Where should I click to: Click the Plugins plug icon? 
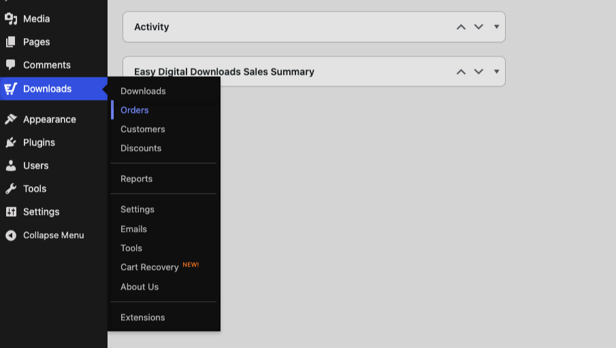coord(11,143)
